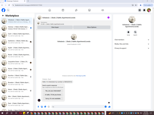Open Facebook Home icon
The image size is (154, 115).
pos(50,10)
